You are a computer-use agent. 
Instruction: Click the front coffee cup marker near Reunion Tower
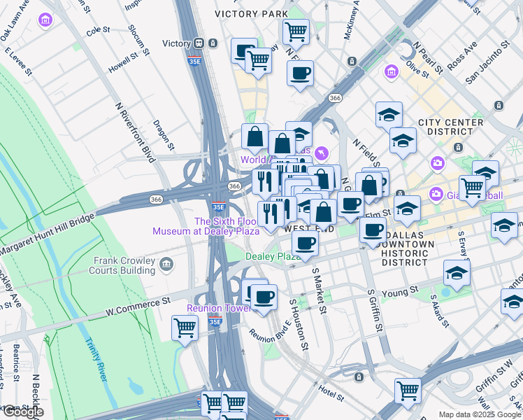coord(264,297)
